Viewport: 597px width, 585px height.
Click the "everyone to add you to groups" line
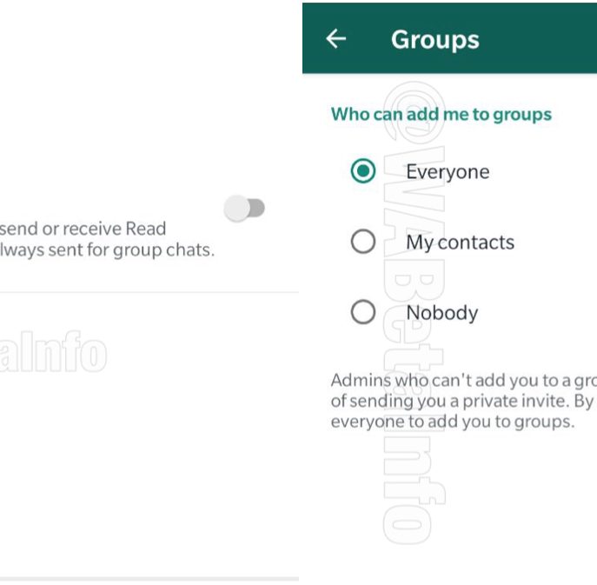point(452,422)
